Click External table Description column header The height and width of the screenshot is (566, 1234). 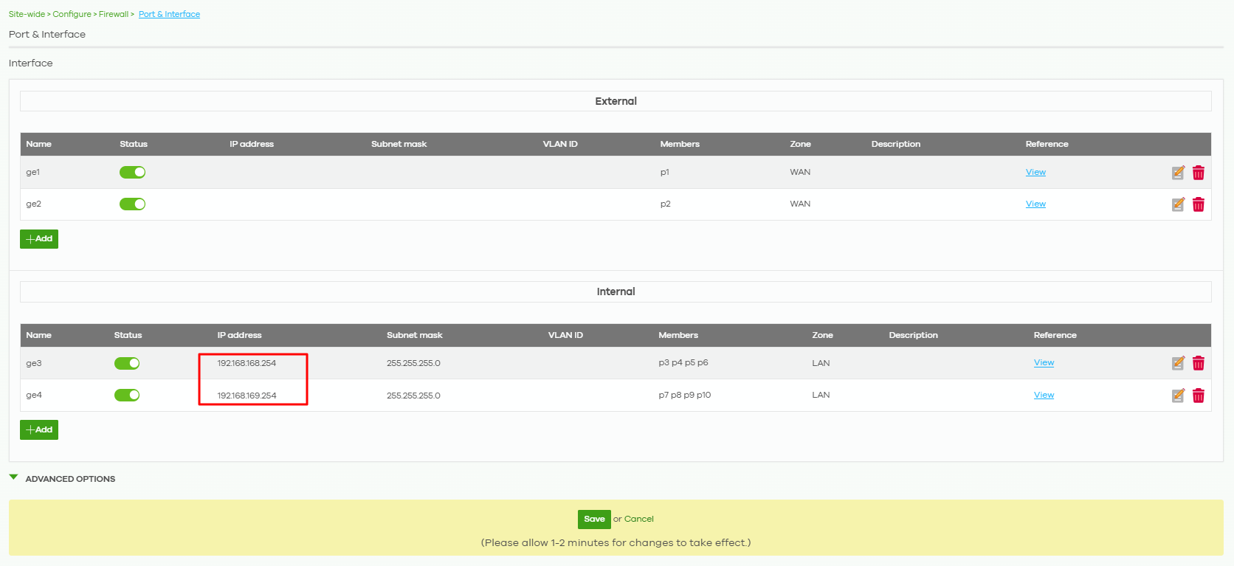click(896, 144)
